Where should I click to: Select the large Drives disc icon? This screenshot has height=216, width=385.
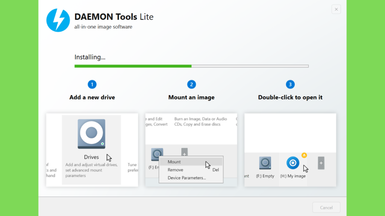(x=92, y=134)
